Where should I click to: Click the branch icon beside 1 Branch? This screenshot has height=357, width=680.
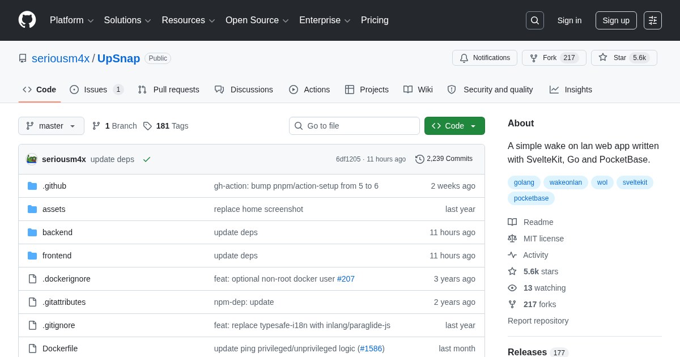[x=96, y=126]
